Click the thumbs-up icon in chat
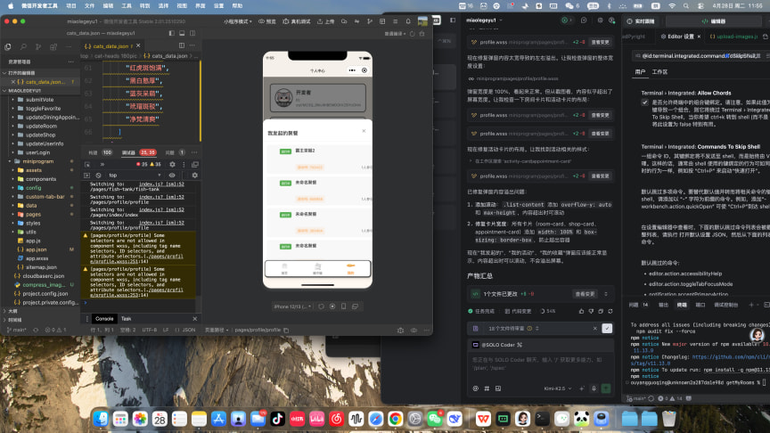 (581, 311)
